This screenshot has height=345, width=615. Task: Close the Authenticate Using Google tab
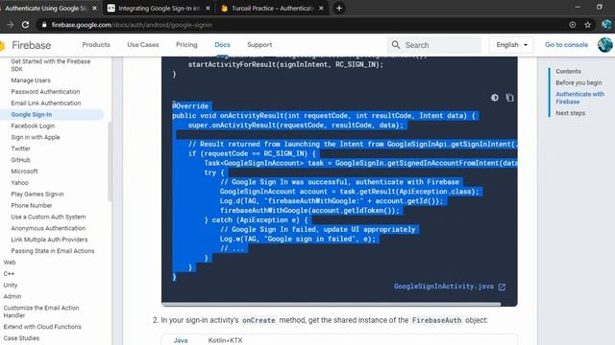(x=94, y=9)
